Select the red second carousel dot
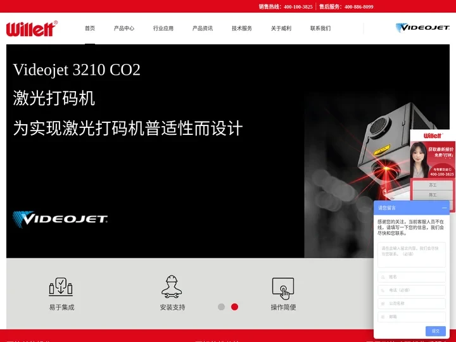The height and width of the screenshot is (342, 456). click(234, 307)
